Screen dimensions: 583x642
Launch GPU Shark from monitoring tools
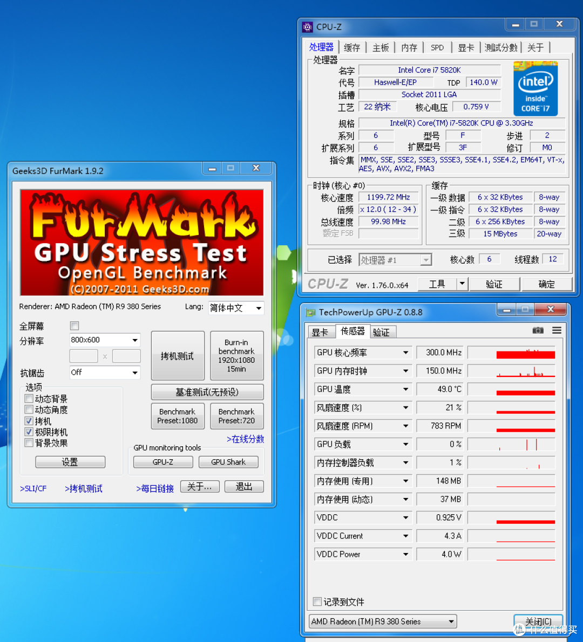pyautogui.click(x=228, y=462)
